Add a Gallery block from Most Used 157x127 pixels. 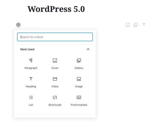pyautogui.click(x=79, y=63)
